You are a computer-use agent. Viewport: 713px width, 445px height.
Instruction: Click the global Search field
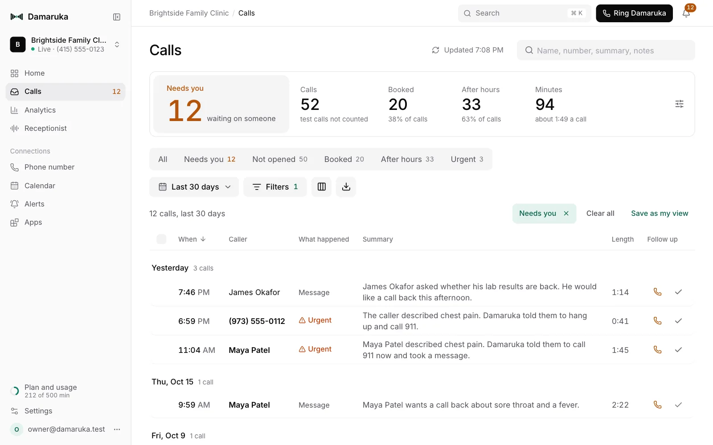[x=525, y=13]
